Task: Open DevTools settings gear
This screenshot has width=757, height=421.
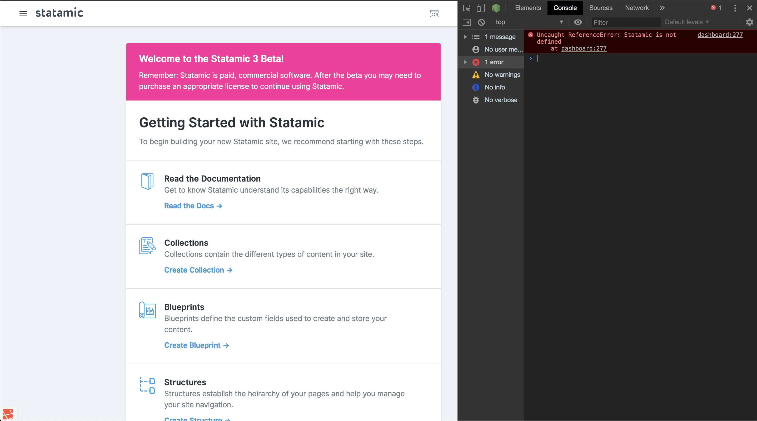Action: pos(750,22)
